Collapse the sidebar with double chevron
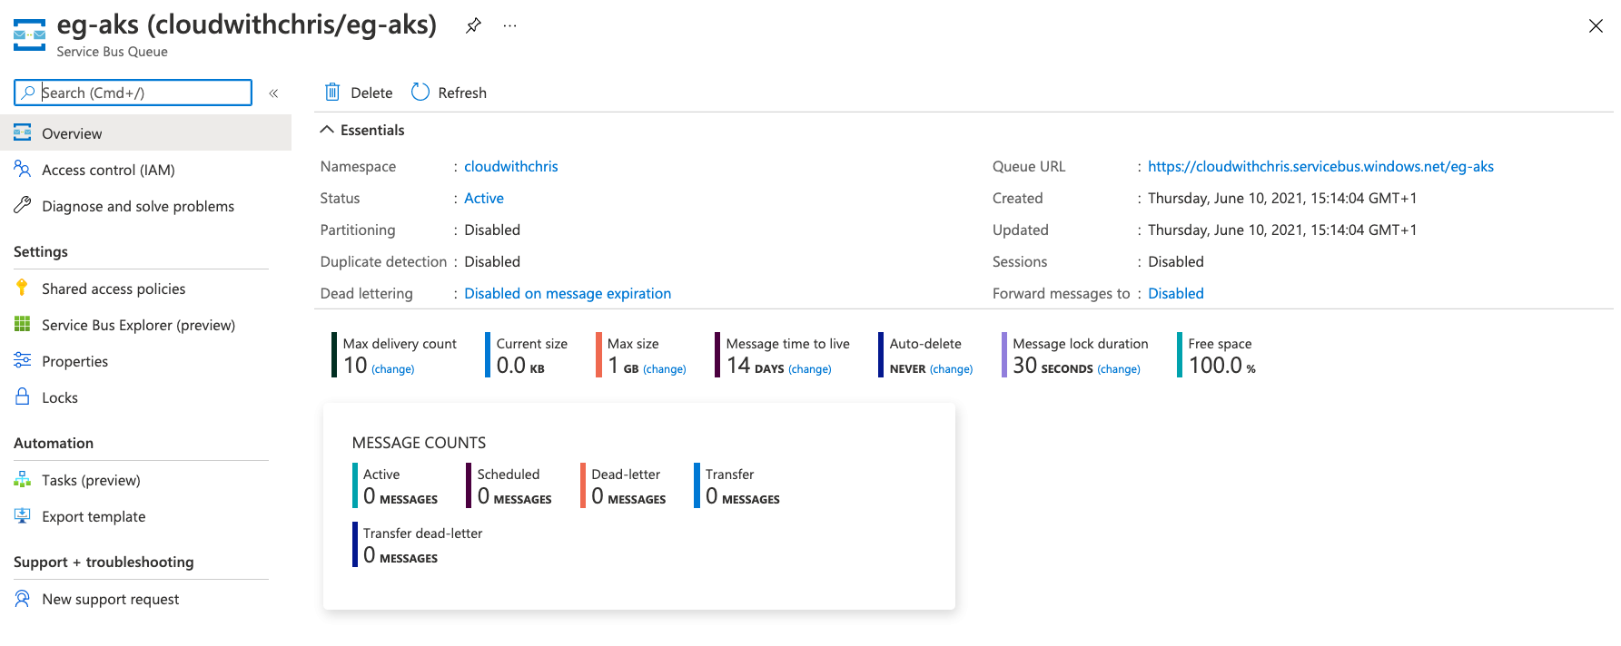This screenshot has width=1621, height=646. (273, 93)
